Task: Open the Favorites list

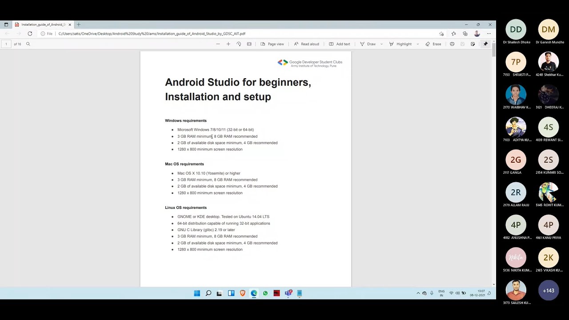Action: [x=453, y=34]
